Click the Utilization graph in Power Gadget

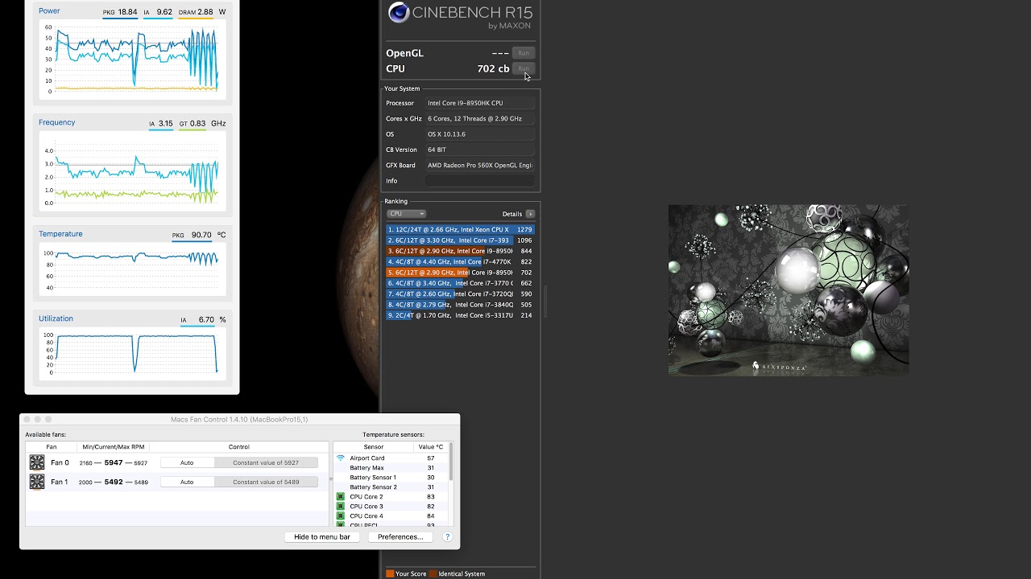click(133, 353)
